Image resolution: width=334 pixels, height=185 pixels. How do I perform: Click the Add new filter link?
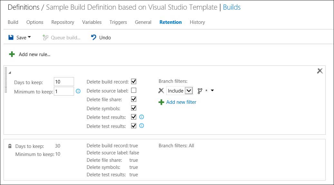[x=181, y=102]
